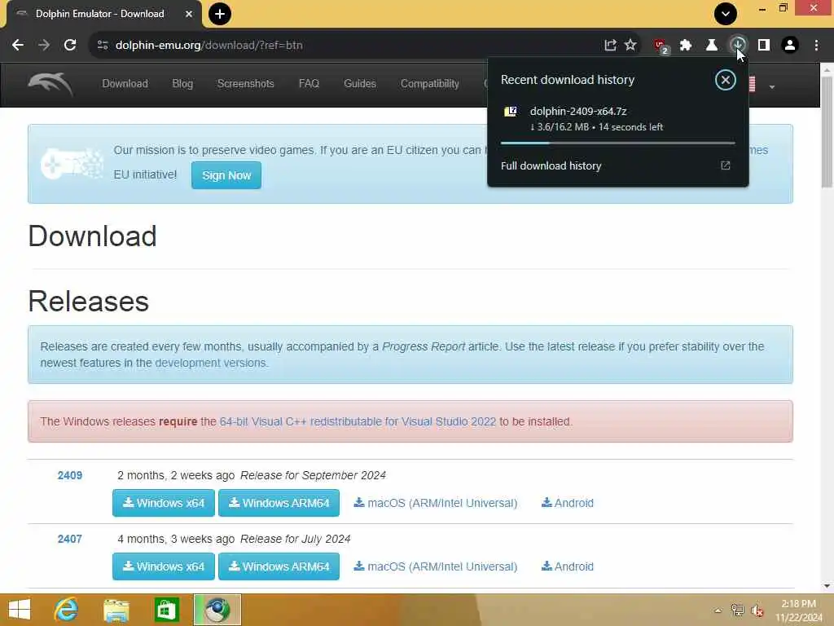Open the tab search dropdown arrow
This screenshot has height=626, width=834.
click(726, 14)
